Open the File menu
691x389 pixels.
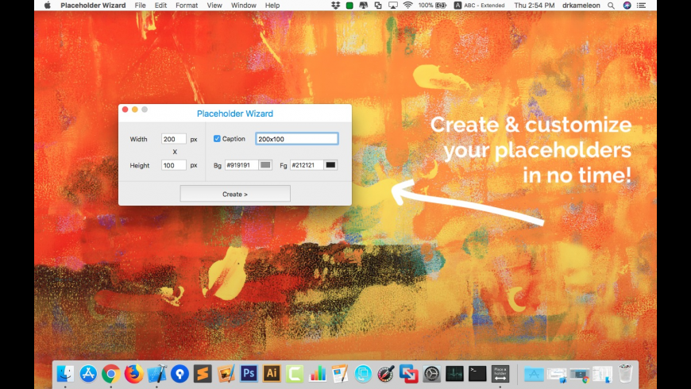[140, 6]
